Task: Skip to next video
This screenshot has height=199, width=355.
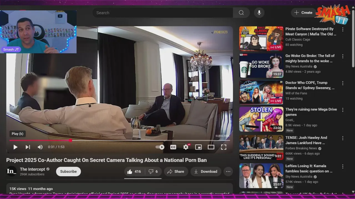Action: [x=28, y=147]
